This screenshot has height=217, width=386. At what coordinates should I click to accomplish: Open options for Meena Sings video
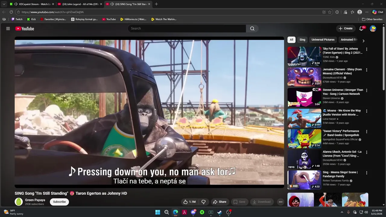pyautogui.click(x=367, y=173)
